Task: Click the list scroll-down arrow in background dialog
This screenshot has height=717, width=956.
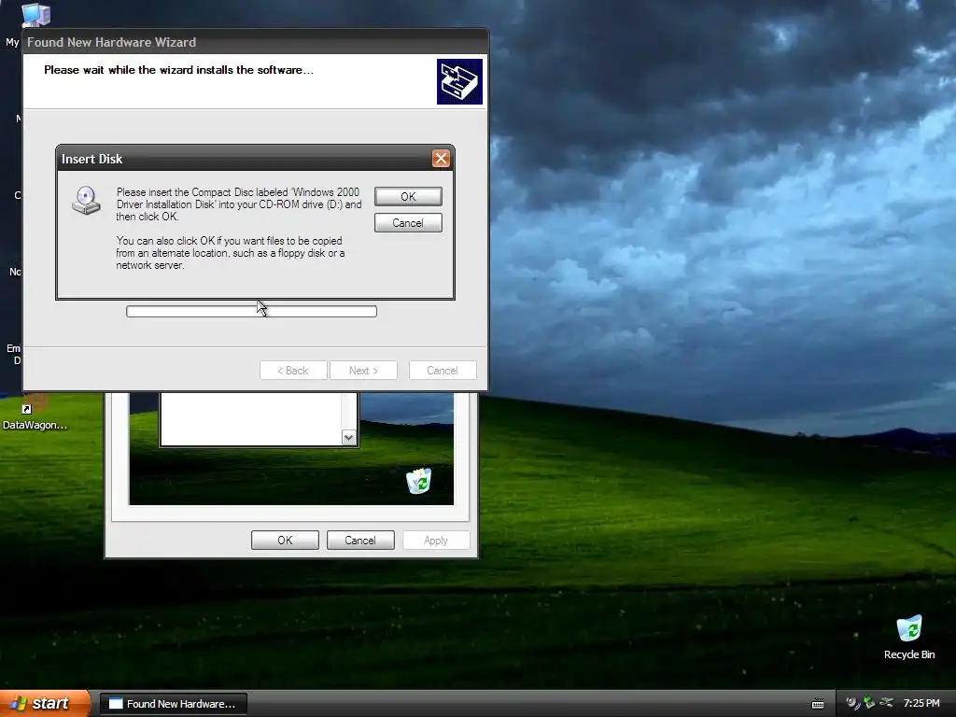Action: [349, 437]
